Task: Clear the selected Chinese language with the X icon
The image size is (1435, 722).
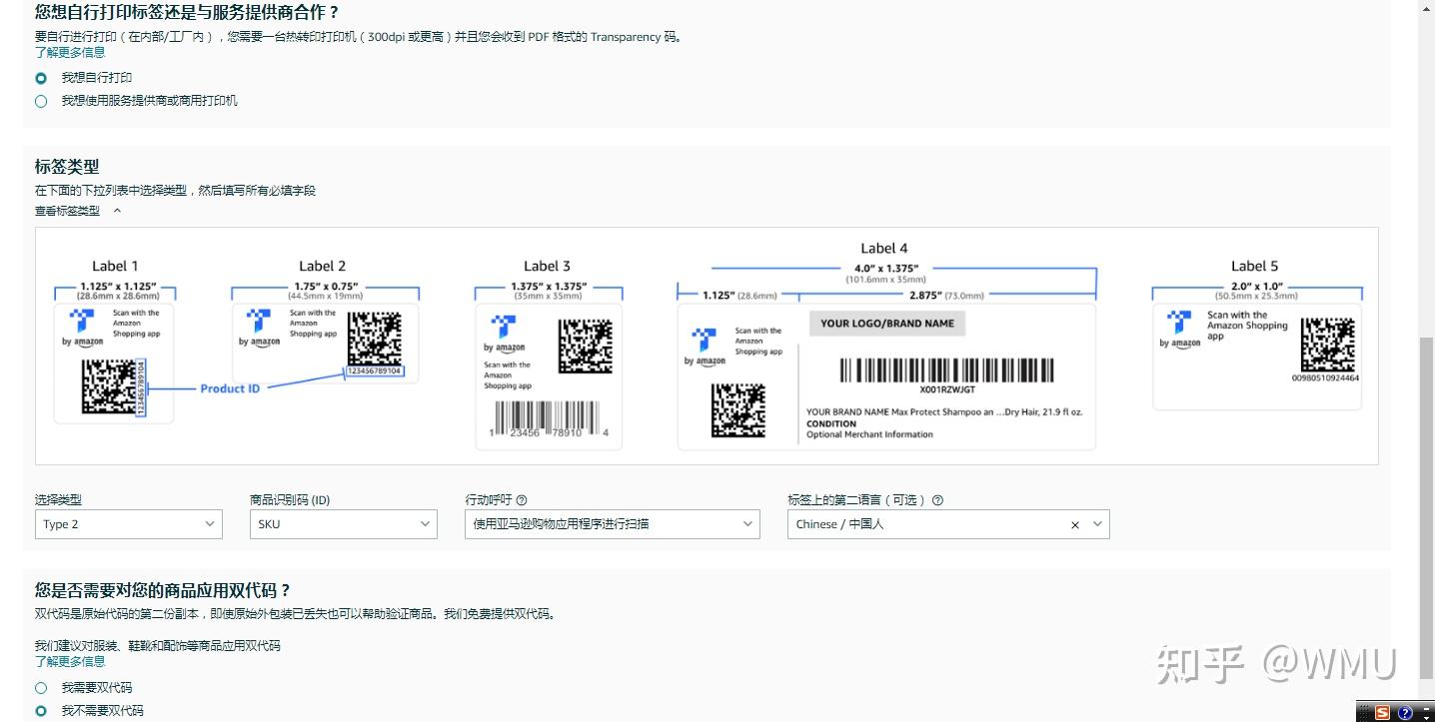Action: click(x=1074, y=523)
